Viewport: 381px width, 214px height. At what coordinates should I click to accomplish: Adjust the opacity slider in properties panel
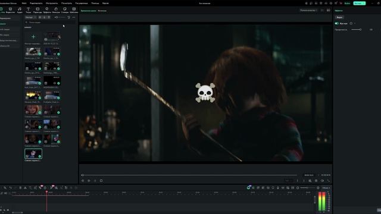(357, 30)
